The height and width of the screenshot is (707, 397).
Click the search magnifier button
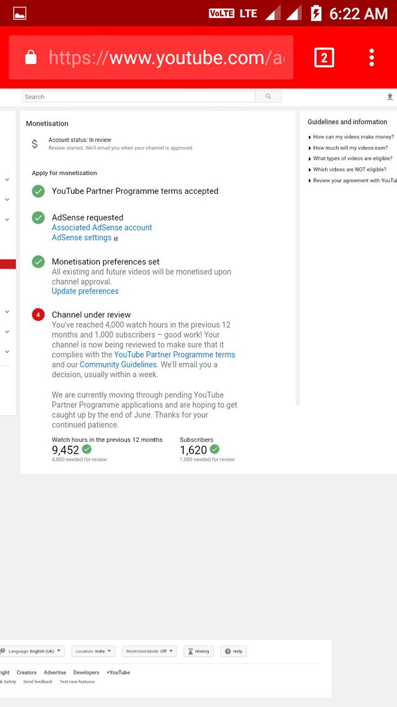click(x=268, y=97)
